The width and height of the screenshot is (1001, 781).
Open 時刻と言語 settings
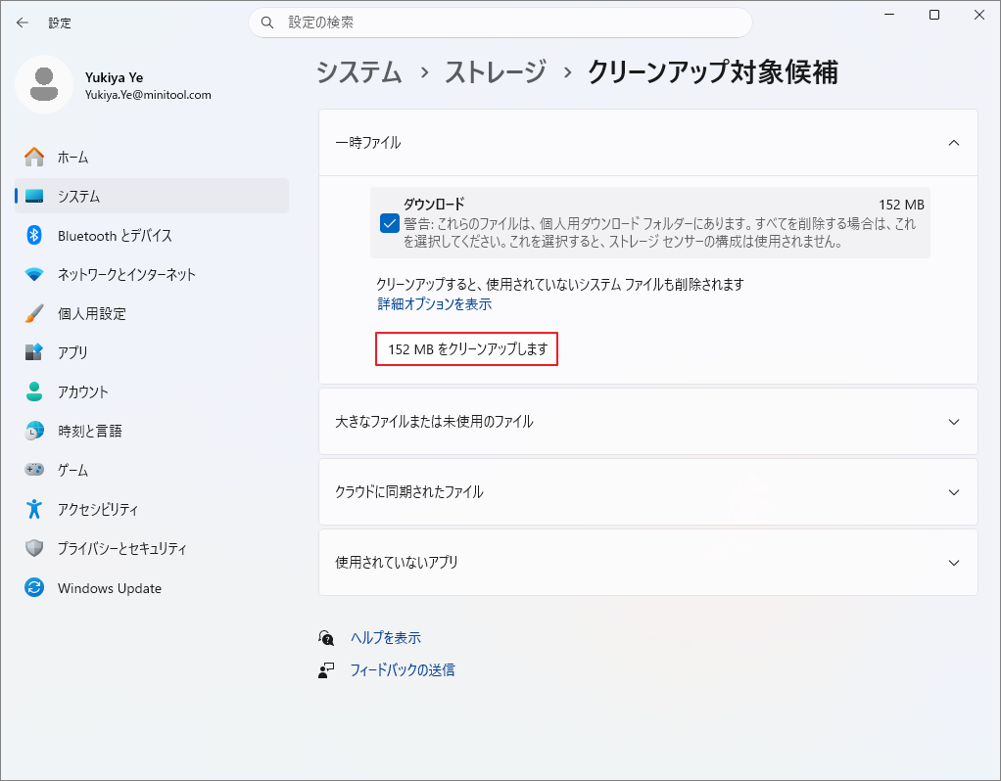click(152, 431)
